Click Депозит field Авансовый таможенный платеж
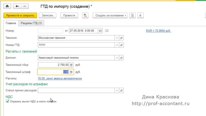This screenshot has width=206, height=116. 76,58
